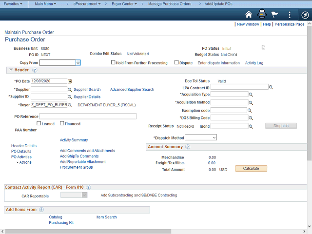Collapse the Header section triangle
312x234 pixels.
click(x=11, y=70)
